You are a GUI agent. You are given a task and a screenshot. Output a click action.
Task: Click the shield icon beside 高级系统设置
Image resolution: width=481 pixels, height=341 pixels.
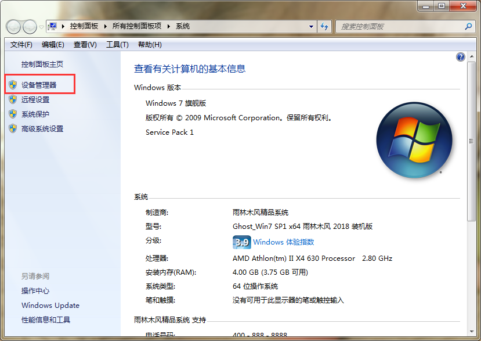click(x=13, y=128)
